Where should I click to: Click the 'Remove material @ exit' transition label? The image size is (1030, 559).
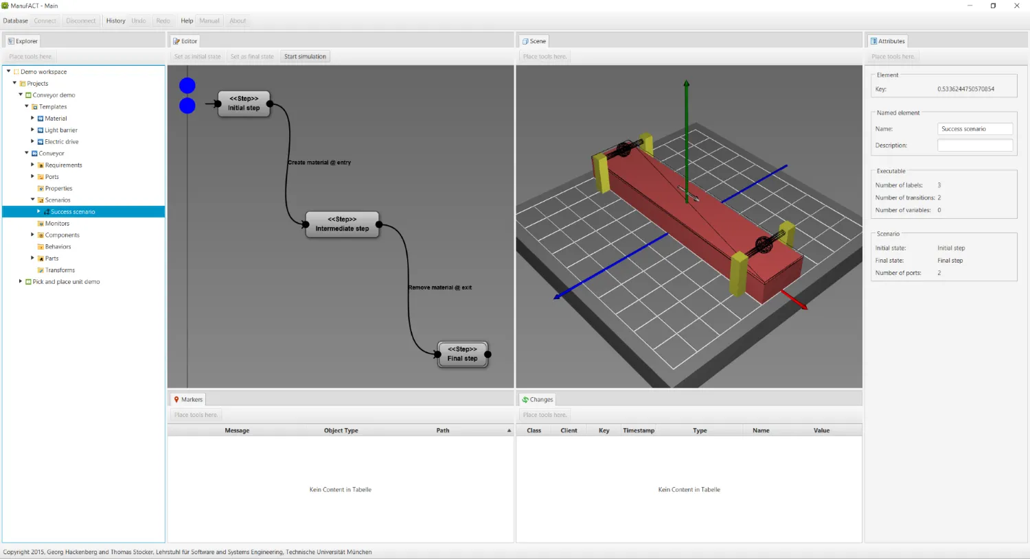(440, 287)
